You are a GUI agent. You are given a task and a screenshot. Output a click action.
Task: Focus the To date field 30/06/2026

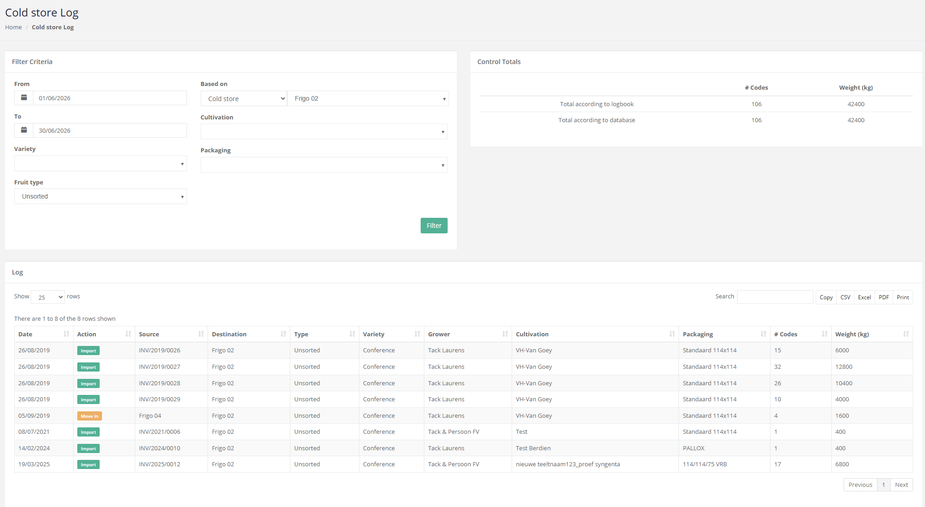[110, 130]
